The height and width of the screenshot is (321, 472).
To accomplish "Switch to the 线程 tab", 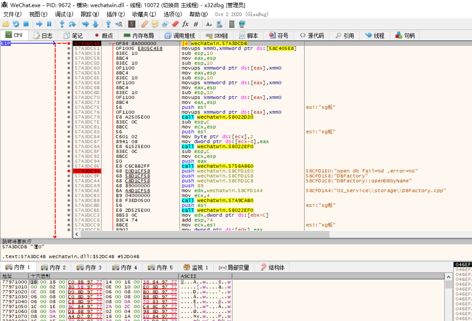I will [x=375, y=35].
